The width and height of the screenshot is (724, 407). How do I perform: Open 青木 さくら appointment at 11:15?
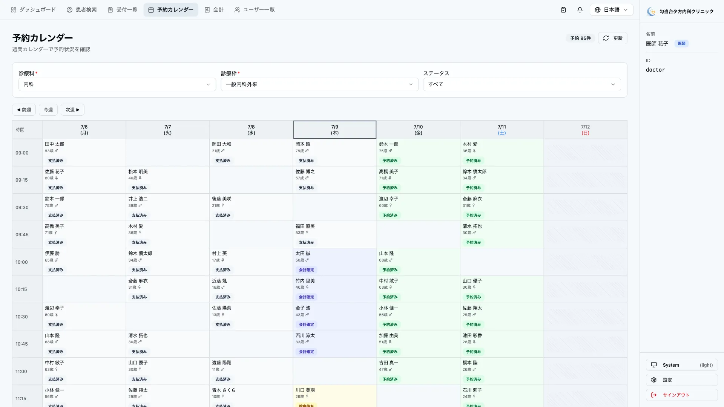(251, 396)
